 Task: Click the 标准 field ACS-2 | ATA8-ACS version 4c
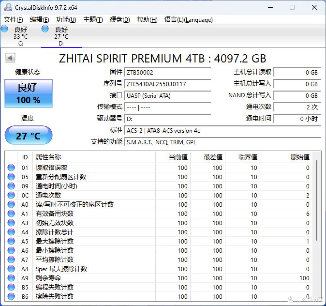(223, 130)
